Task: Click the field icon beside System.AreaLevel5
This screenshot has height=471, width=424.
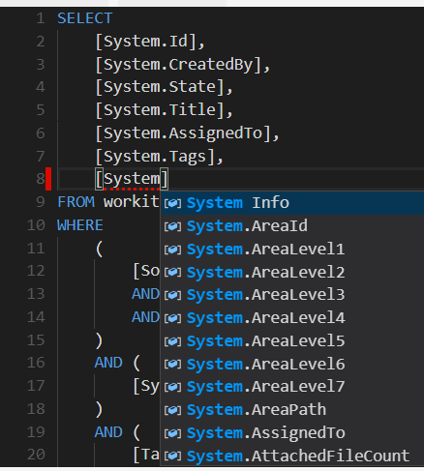Action: click(172, 341)
